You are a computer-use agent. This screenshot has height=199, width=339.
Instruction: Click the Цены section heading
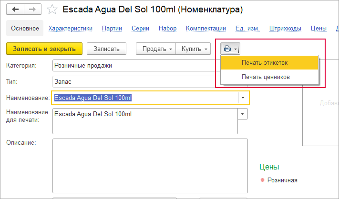point(269,167)
